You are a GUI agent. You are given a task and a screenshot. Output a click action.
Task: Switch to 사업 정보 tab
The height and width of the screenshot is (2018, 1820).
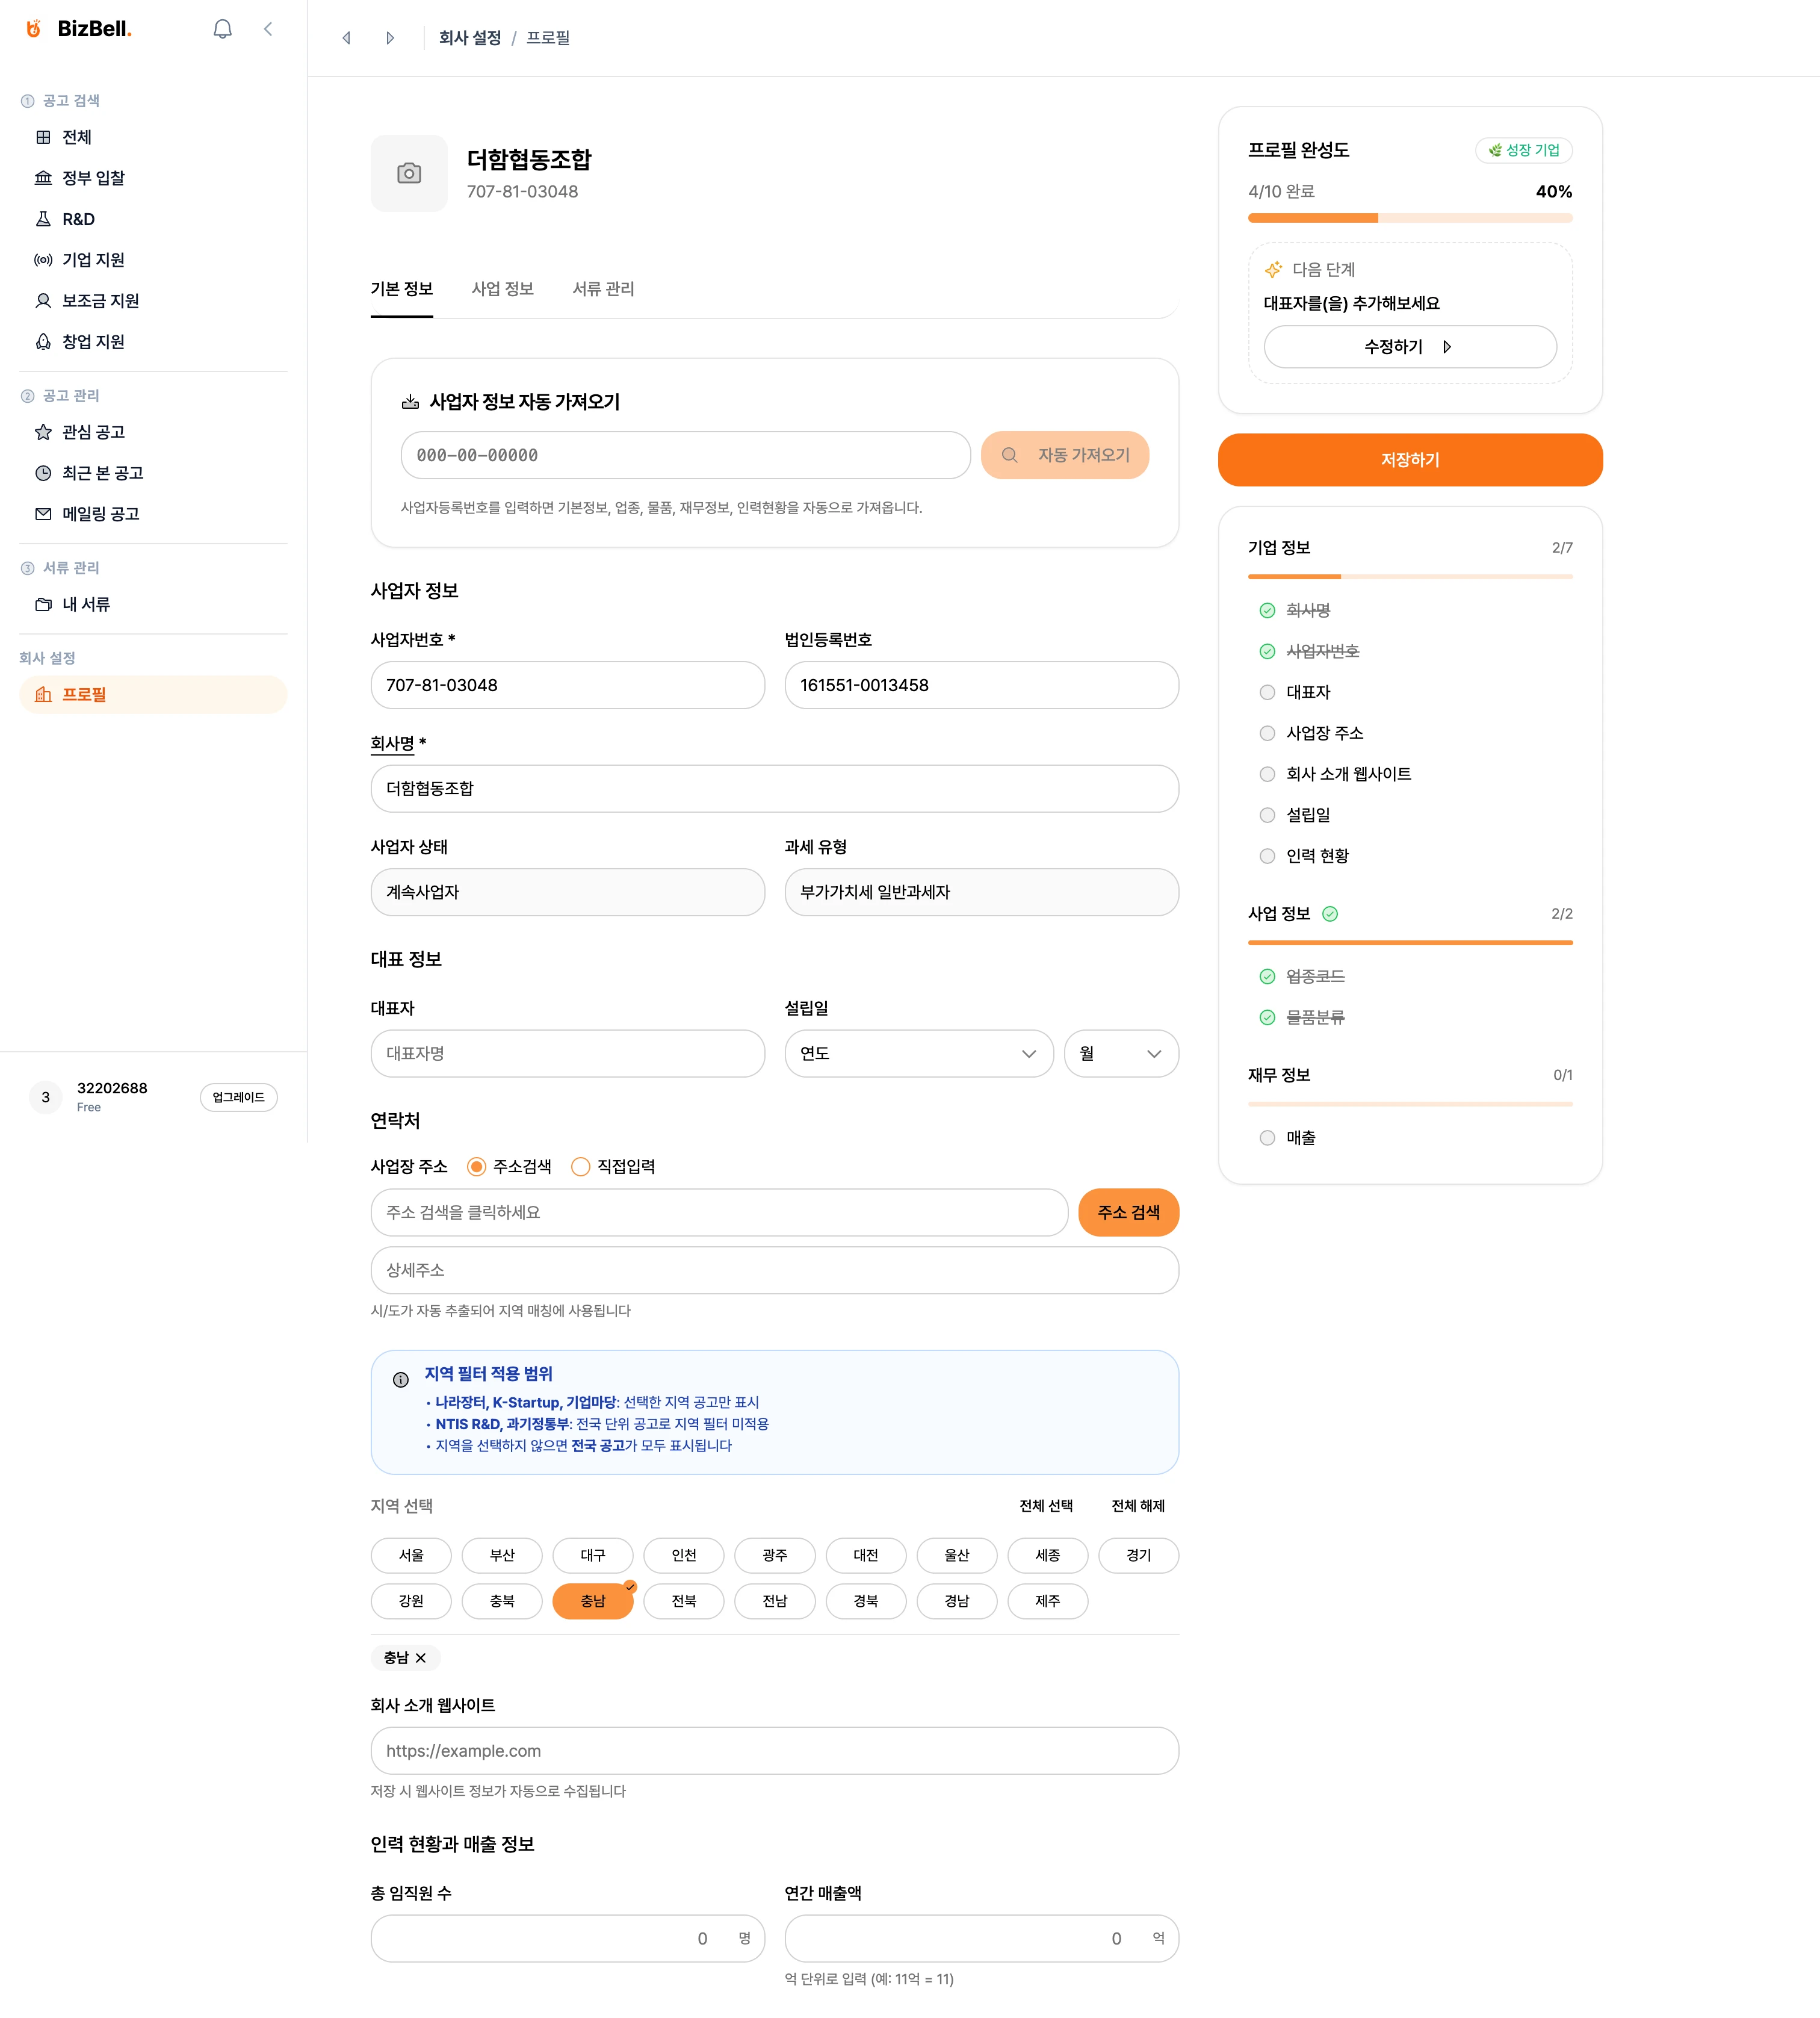point(502,289)
